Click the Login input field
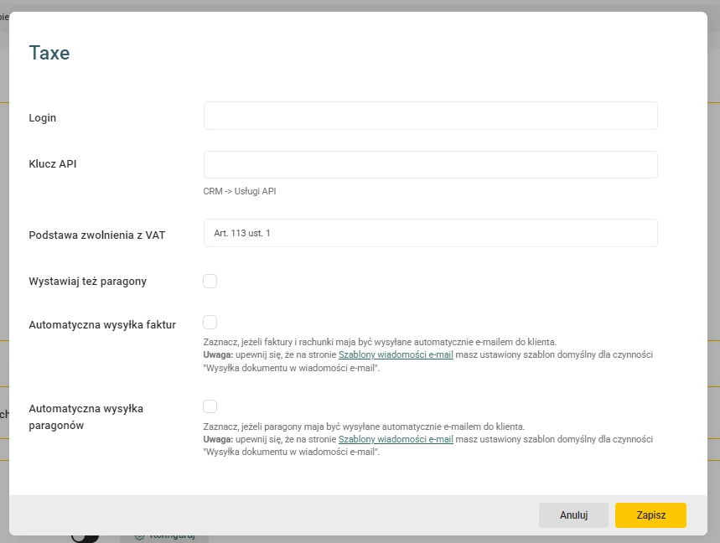Image resolution: width=720 pixels, height=543 pixels. click(x=430, y=116)
